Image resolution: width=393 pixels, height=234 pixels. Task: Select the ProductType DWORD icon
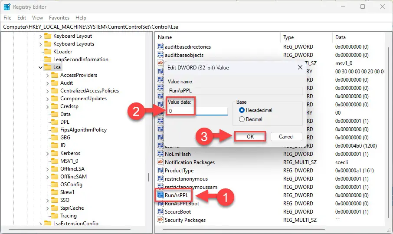point(160,170)
